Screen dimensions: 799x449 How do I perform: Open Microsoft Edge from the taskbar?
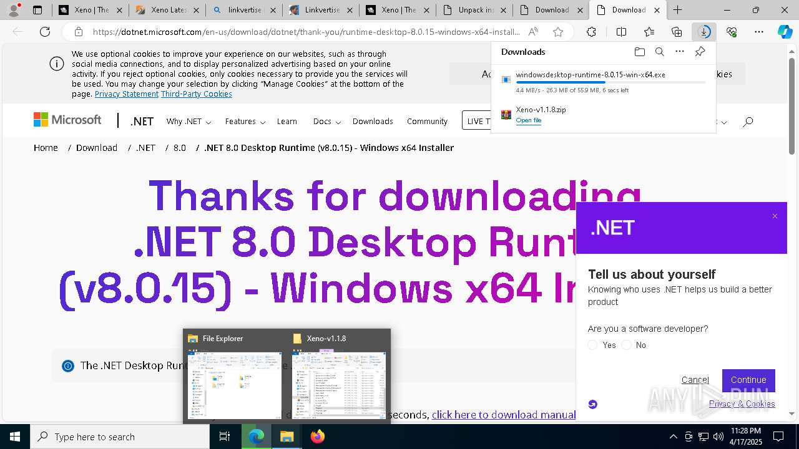click(x=257, y=437)
